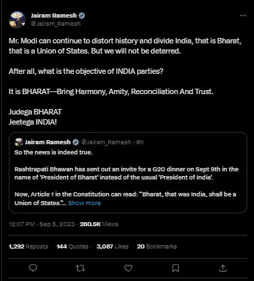Click the verified badge beside the author name
The height and width of the screenshot is (281, 254).
82,16
